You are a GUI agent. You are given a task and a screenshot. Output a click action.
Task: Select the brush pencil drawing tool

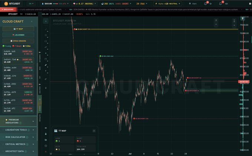(x=46, y=65)
